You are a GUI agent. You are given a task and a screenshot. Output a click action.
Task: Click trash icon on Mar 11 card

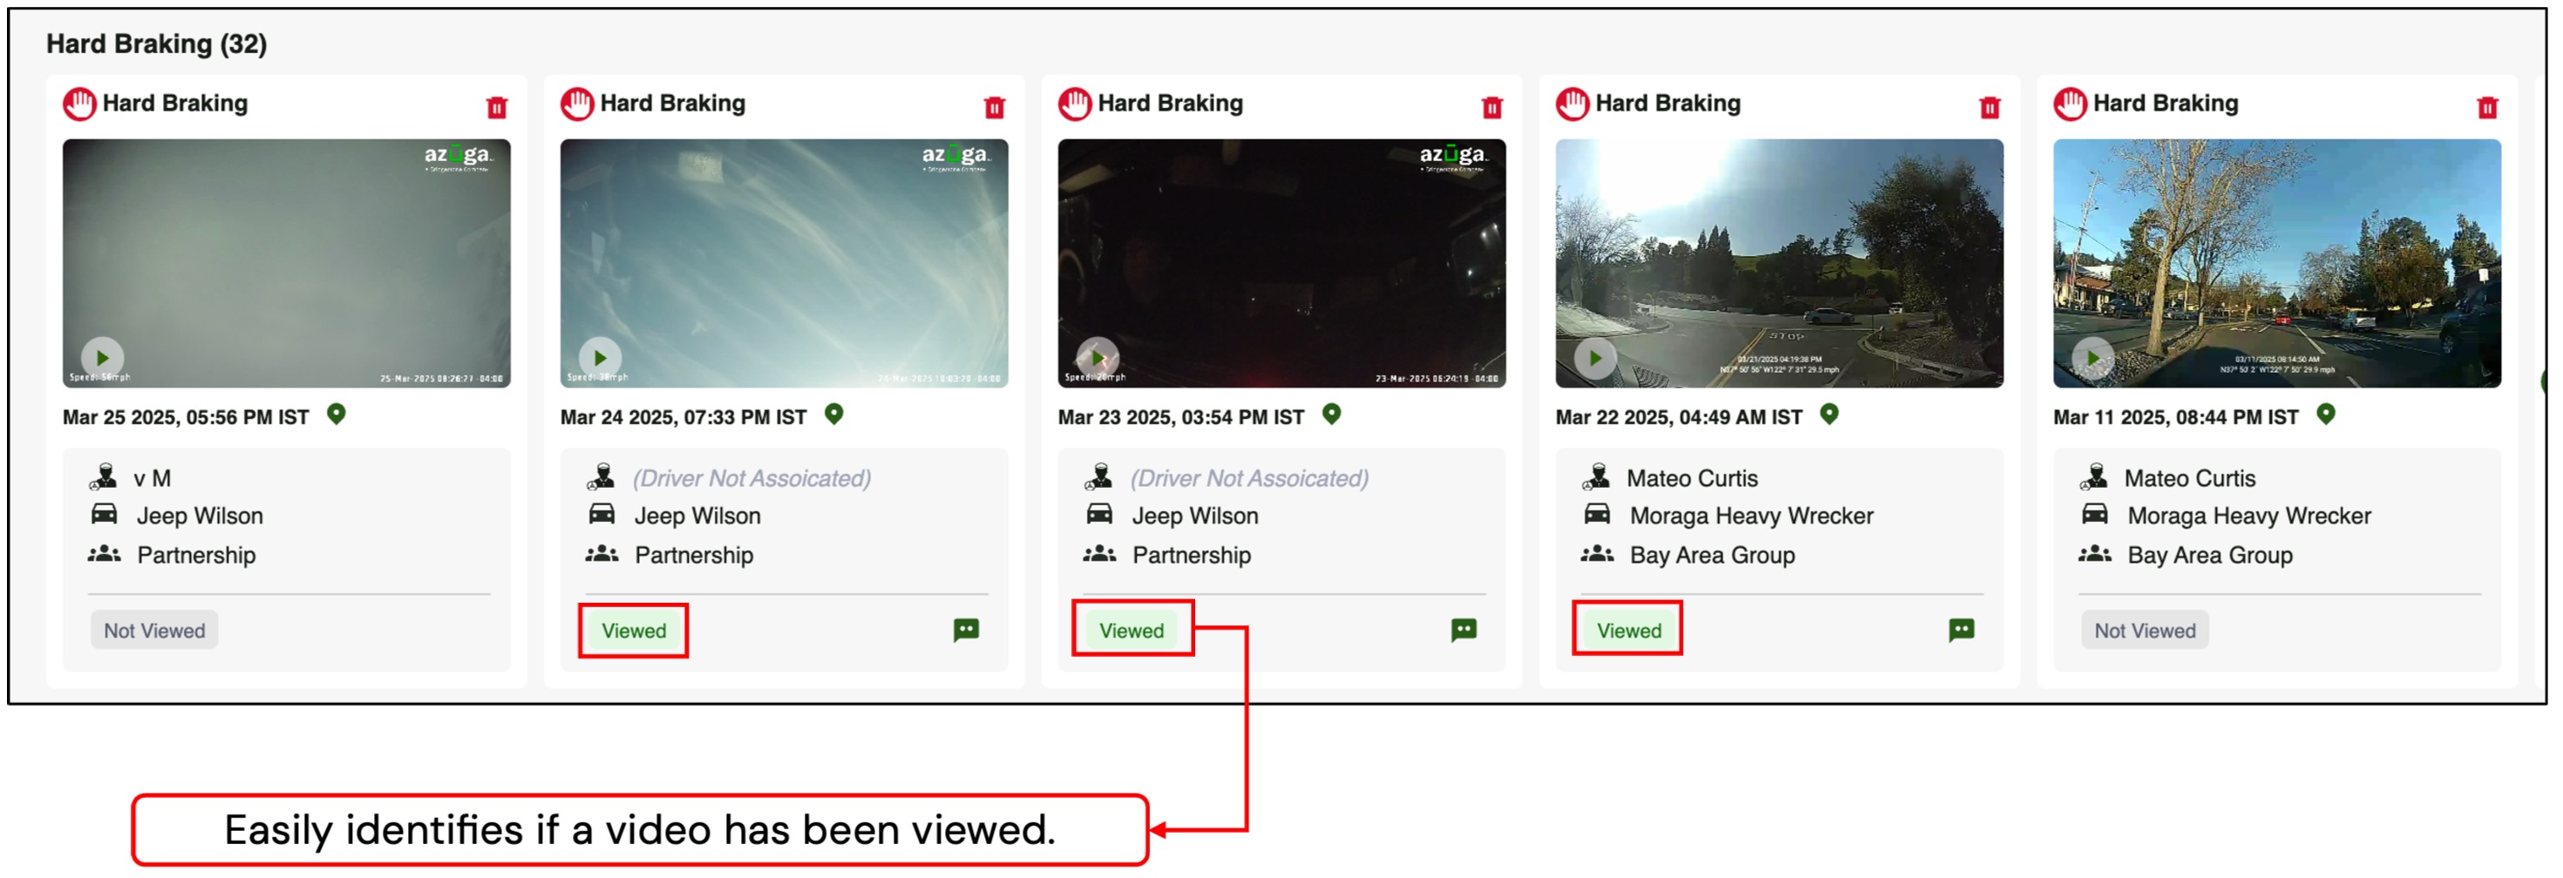pyautogui.click(x=2486, y=106)
